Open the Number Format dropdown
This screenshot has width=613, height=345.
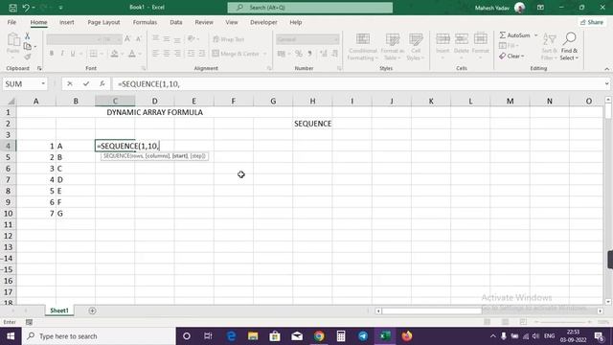[x=336, y=39]
